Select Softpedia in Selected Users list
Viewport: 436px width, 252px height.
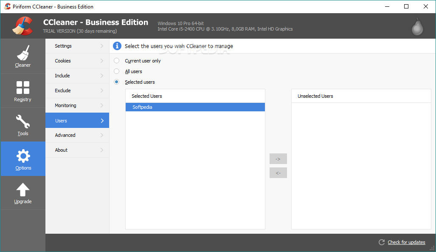point(195,107)
